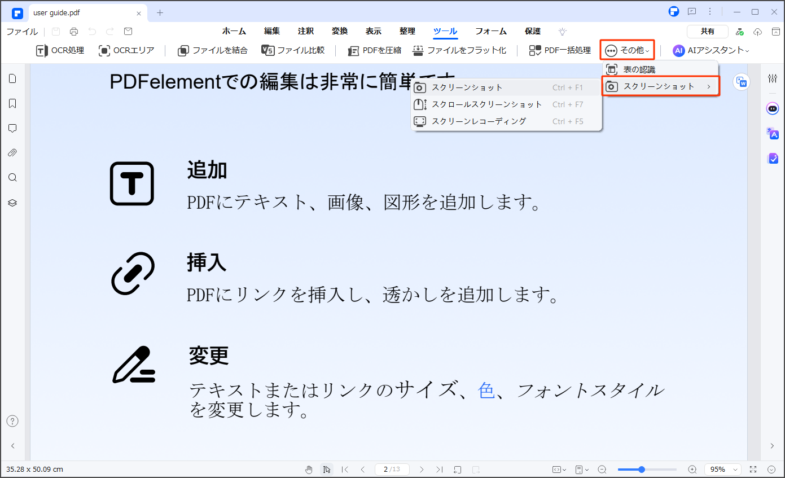Launch ファイル比較 file compare
Image resolution: width=785 pixels, height=478 pixels.
(293, 50)
